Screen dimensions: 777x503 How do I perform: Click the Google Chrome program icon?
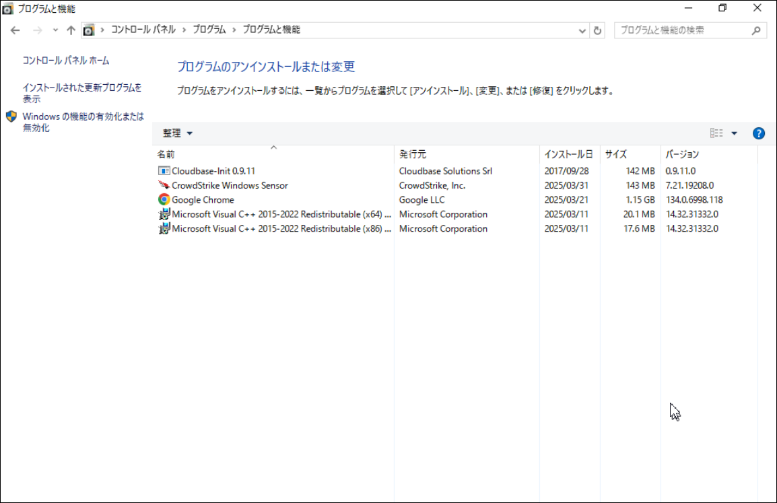pos(164,200)
